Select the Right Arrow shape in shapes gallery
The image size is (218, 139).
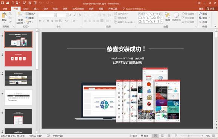155,18
